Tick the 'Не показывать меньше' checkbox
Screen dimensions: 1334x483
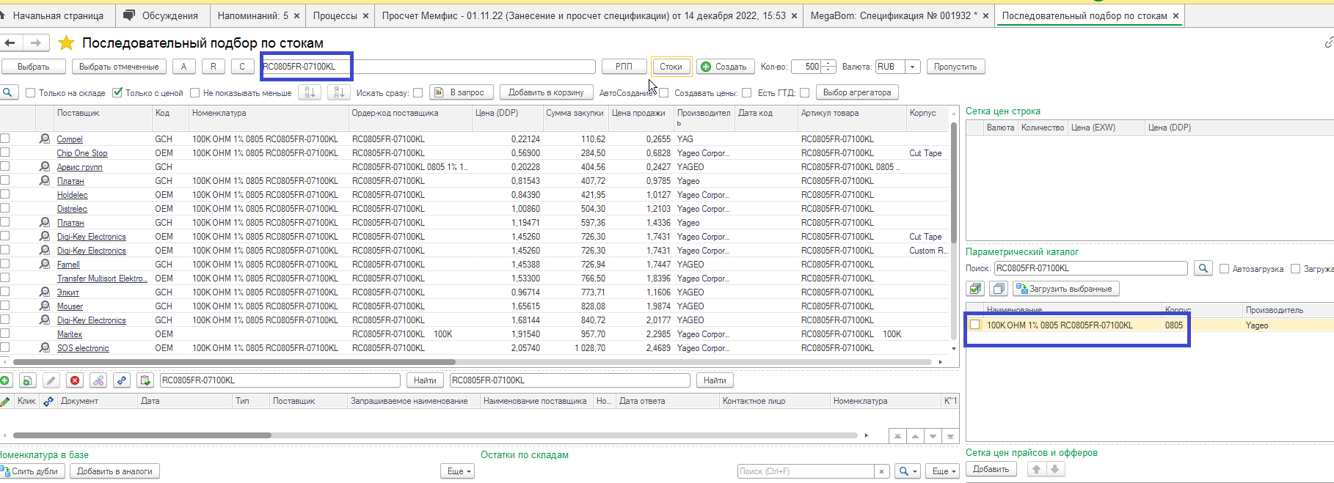(195, 93)
